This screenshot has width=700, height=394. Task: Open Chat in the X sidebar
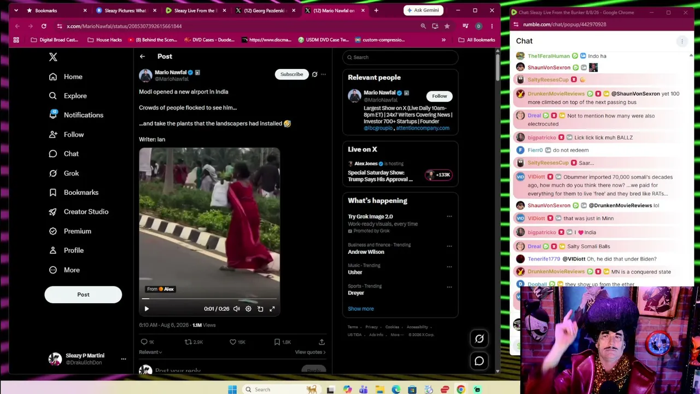(64, 154)
